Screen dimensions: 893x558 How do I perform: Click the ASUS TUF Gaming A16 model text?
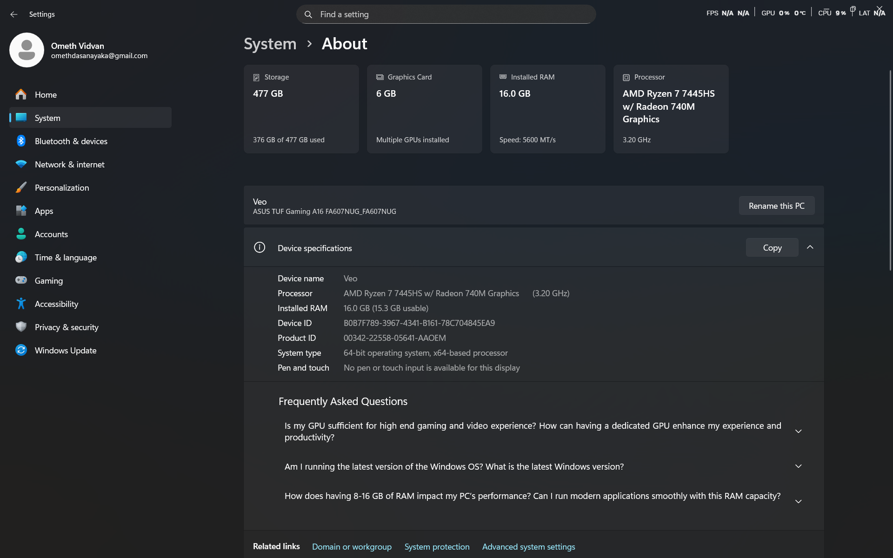click(325, 212)
